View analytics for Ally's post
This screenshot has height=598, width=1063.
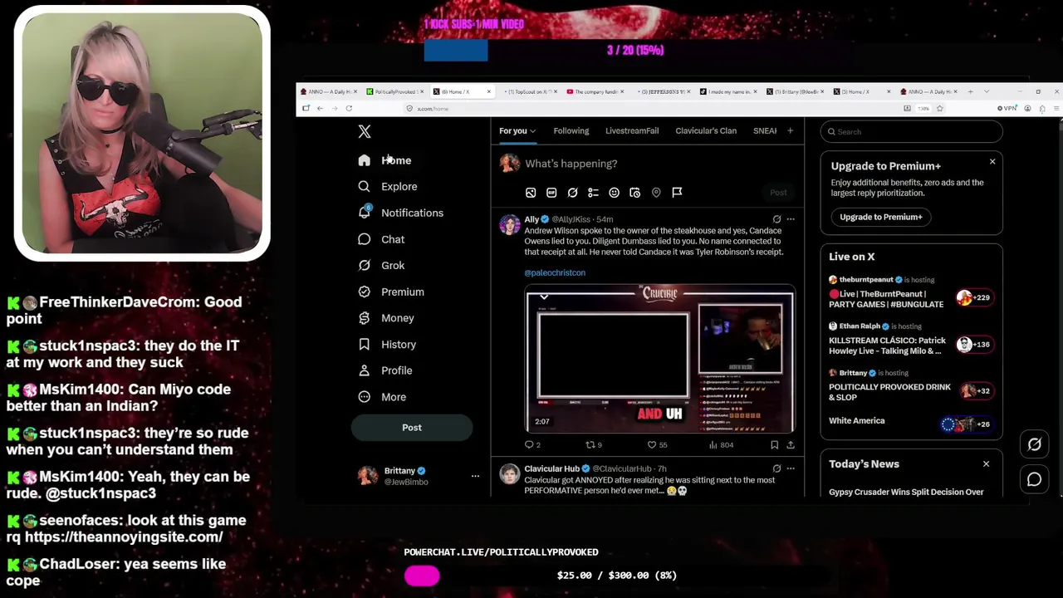tap(721, 445)
